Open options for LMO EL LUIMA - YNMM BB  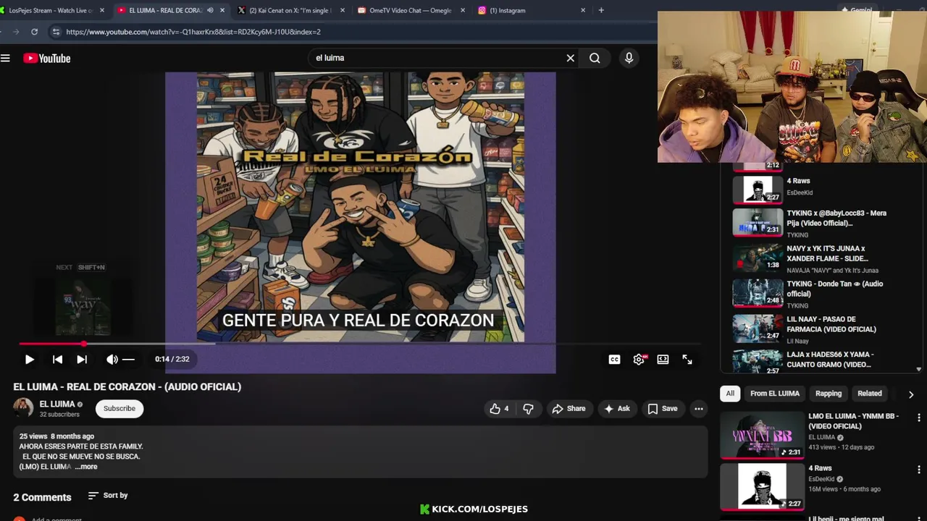[x=919, y=418]
